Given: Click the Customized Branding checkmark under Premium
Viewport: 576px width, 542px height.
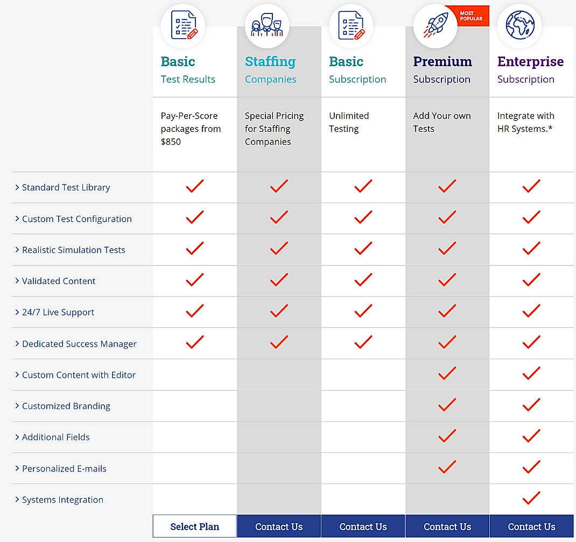Looking at the screenshot, I should coord(447,404).
